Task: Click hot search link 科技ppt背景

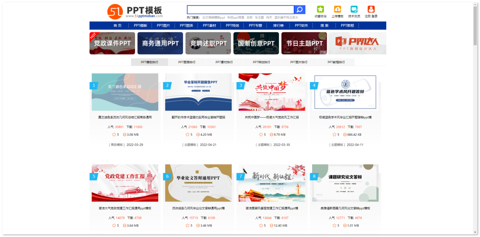Action: 236,18
